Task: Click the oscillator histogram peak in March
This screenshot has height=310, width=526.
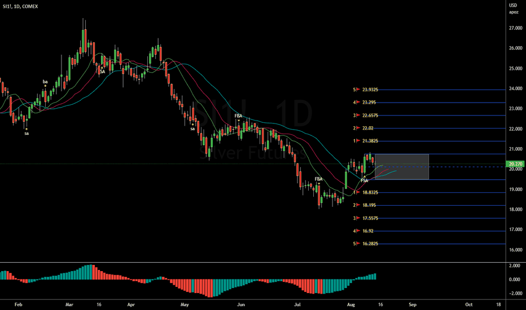Action: point(90,272)
